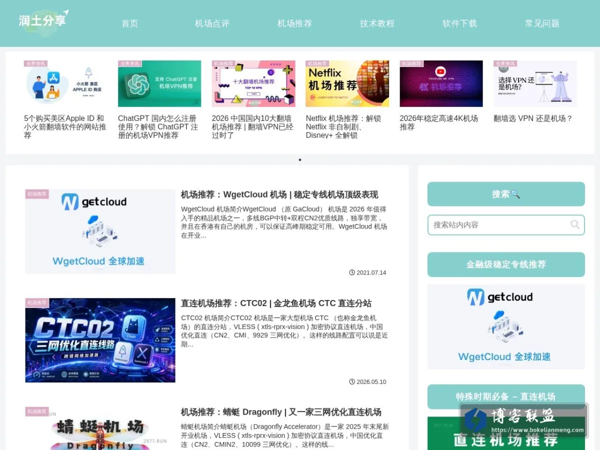Open 翻墙选 VPN 还是机场？ title link
This screenshot has height=450, width=600.
pos(533,118)
